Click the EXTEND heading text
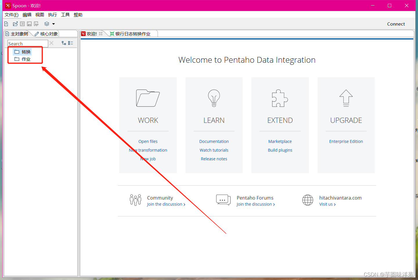 [280, 120]
